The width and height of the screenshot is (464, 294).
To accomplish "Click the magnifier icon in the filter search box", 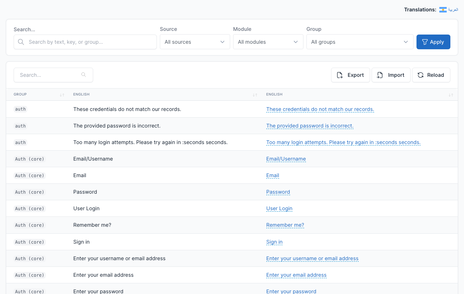I will tap(21, 42).
